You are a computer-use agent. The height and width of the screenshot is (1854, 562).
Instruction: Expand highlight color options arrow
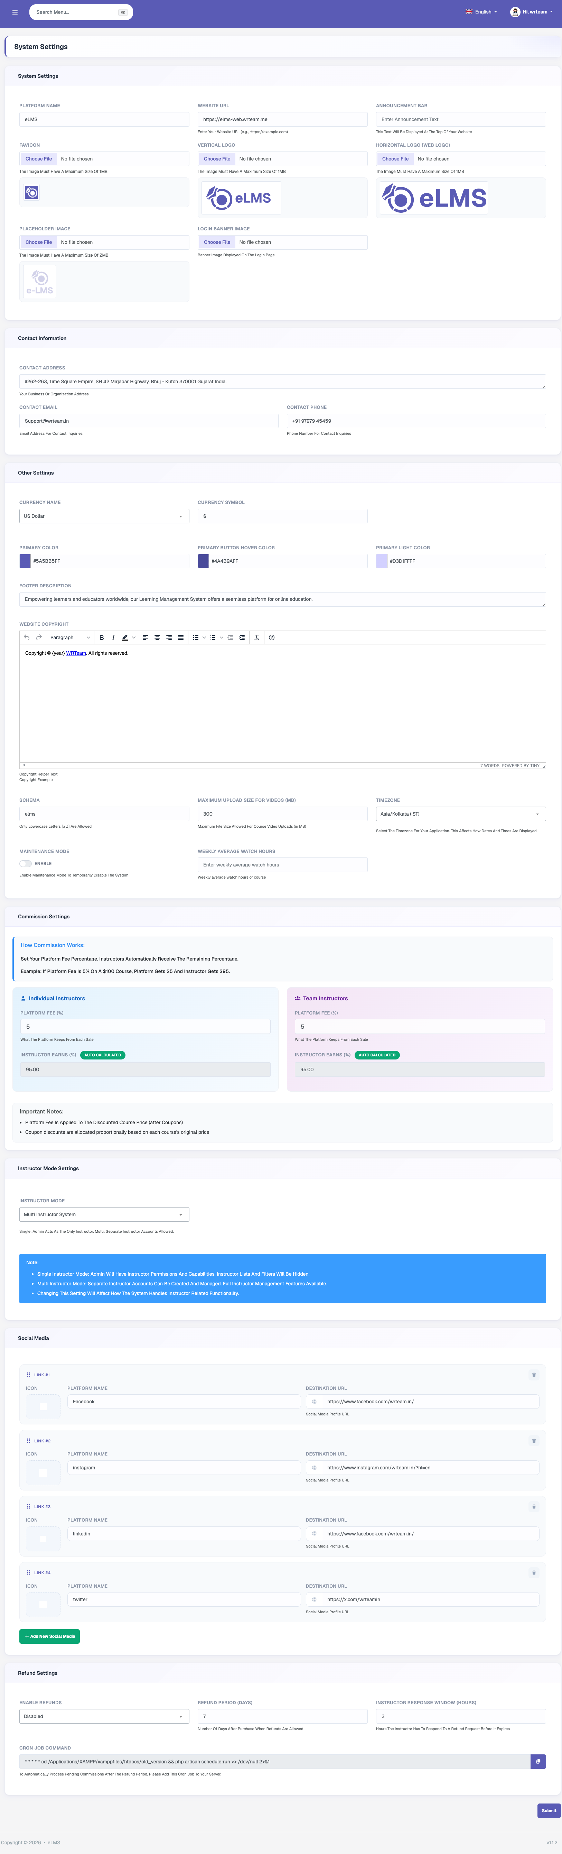133,638
